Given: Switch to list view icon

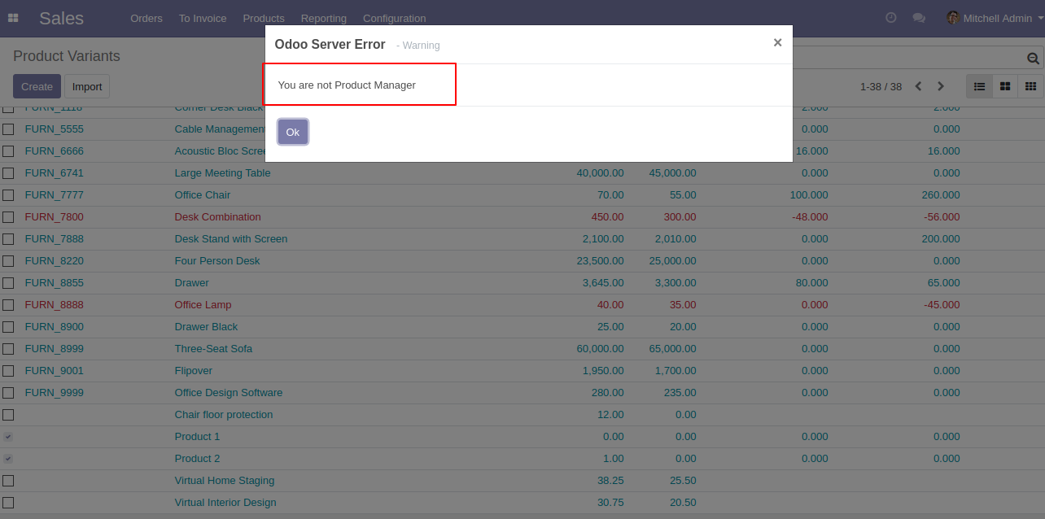Looking at the screenshot, I should pyautogui.click(x=980, y=86).
